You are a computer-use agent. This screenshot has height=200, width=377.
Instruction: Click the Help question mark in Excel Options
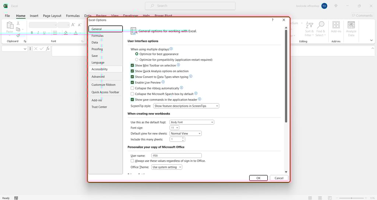(x=272, y=20)
